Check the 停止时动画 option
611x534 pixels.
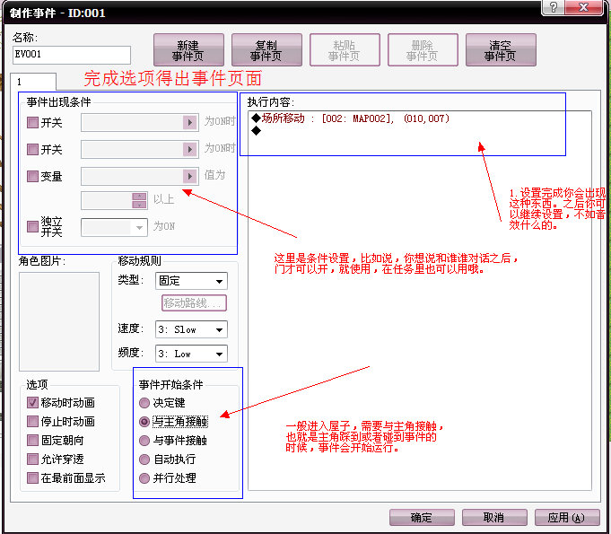click(32, 421)
